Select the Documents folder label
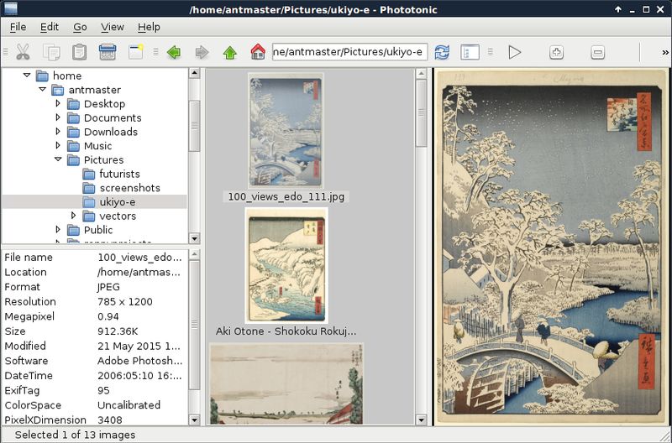Viewport: 672px width, 443px height. coord(113,117)
